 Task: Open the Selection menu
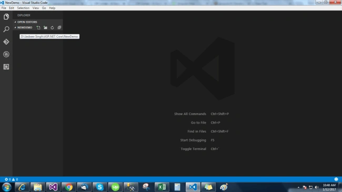click(23, 8)
